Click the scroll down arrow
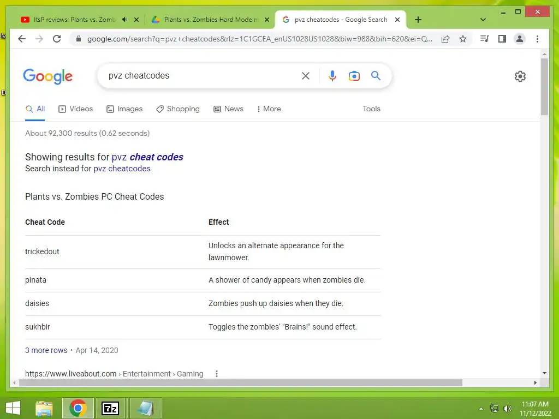Screen dimensions: 559x419 tap(544, 373)
